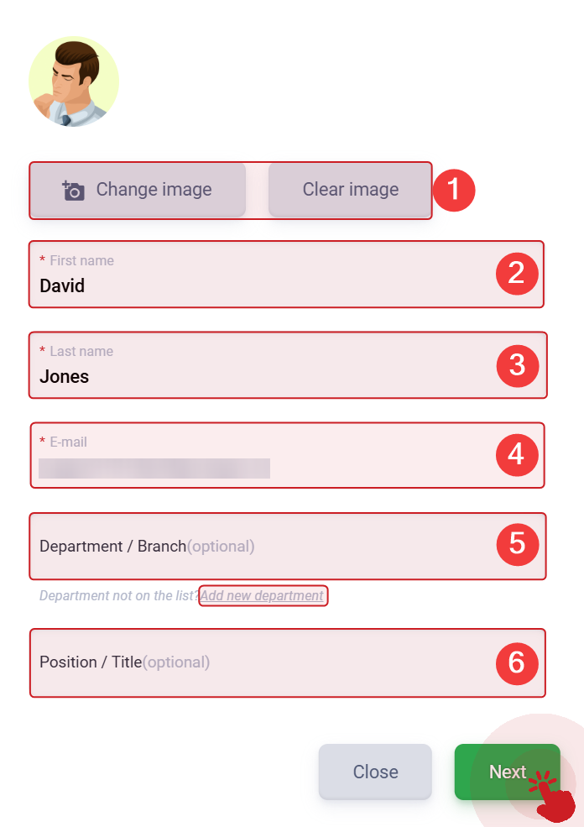Remove photo with Clear image button
Image resolution: width=584 pixels, height=827 pixels.
351,190
